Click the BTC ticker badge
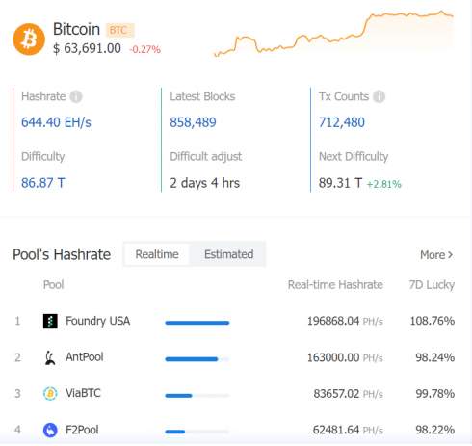 coord(119,31)
